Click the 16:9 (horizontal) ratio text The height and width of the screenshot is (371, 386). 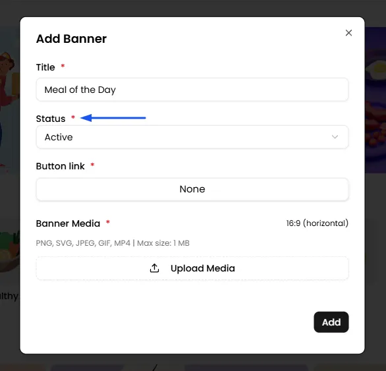point(317,223)
